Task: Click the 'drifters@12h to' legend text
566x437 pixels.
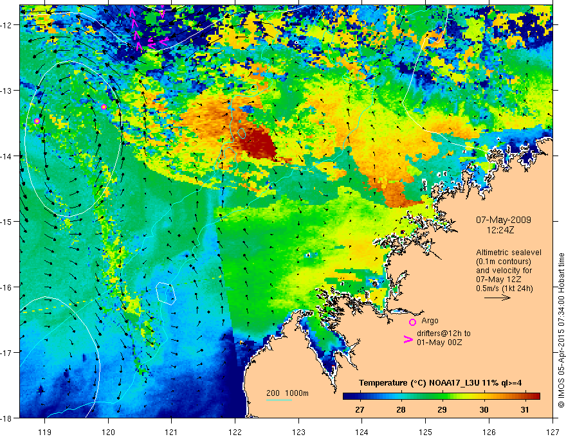Action: coord(444,334)
